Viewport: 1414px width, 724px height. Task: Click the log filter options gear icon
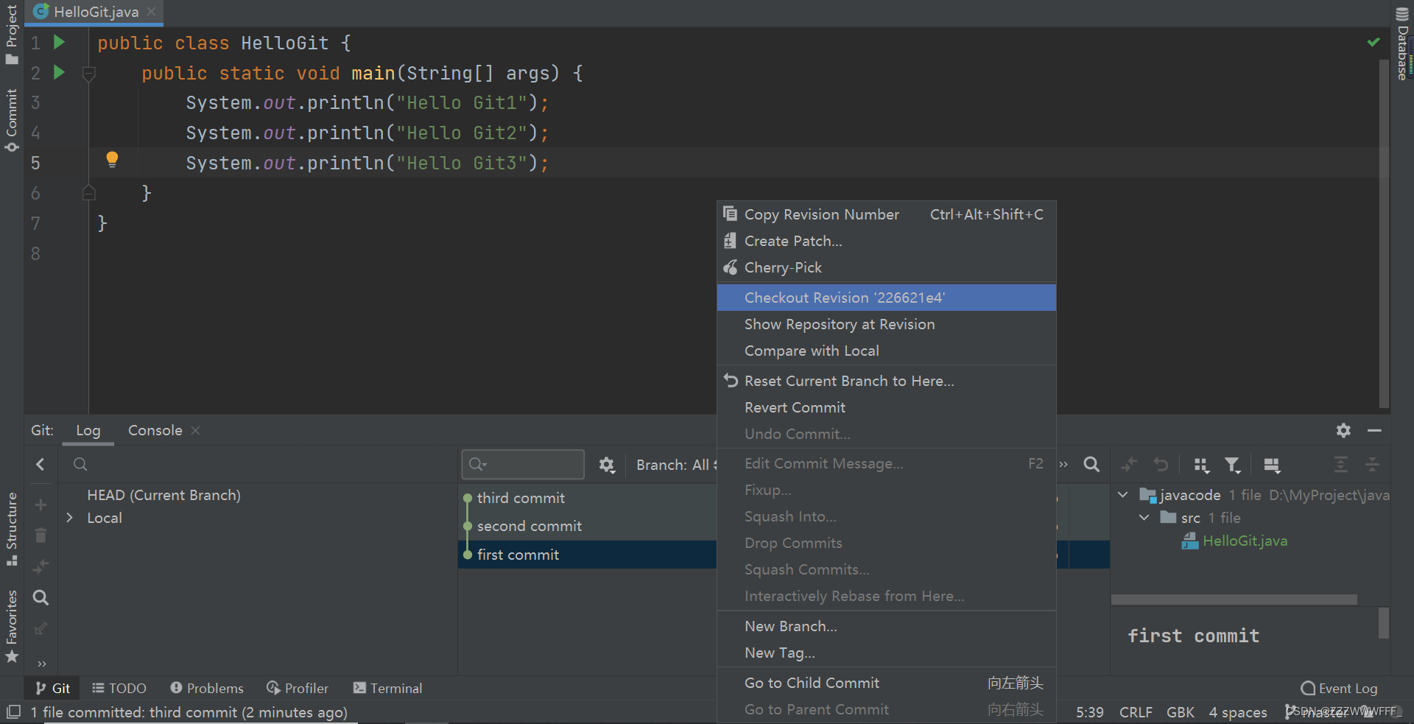(606, 465)
